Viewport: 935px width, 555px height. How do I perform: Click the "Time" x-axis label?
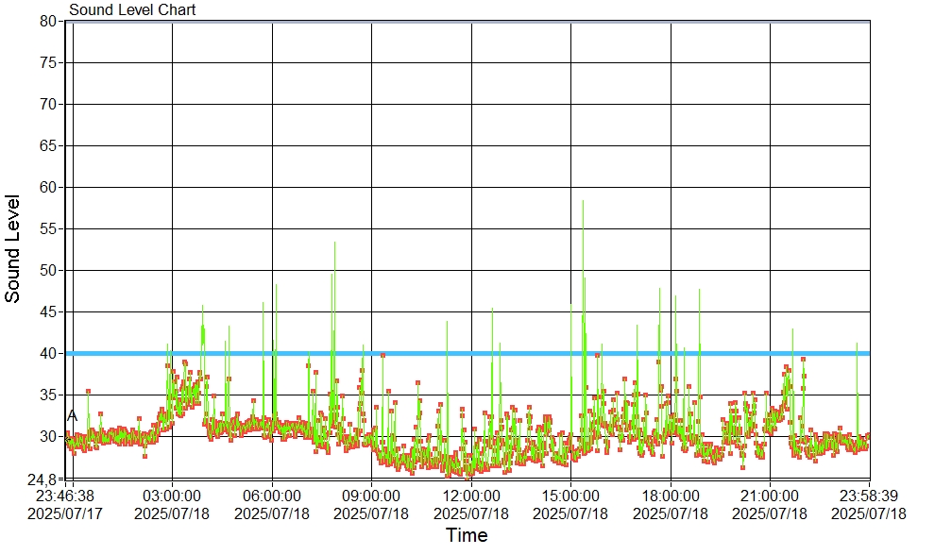click(x=467, y=535)
